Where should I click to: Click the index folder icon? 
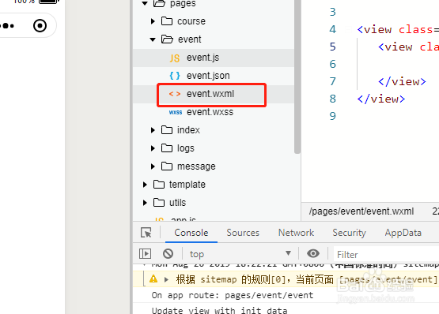click(x=167, y=130)
